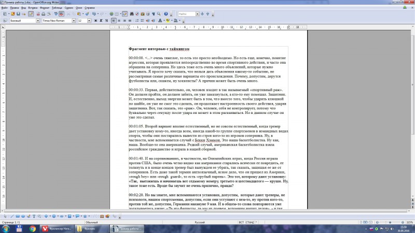This screenshot has width=415, height=233.
Task: Click the Русский language status bar field
Action: coord(200,222)
